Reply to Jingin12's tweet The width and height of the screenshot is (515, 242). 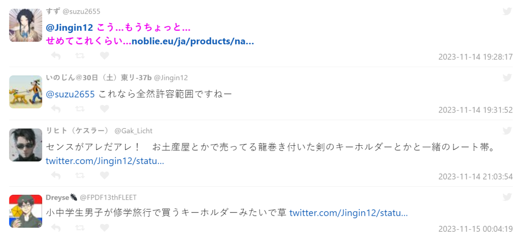(x=55, y=109)
